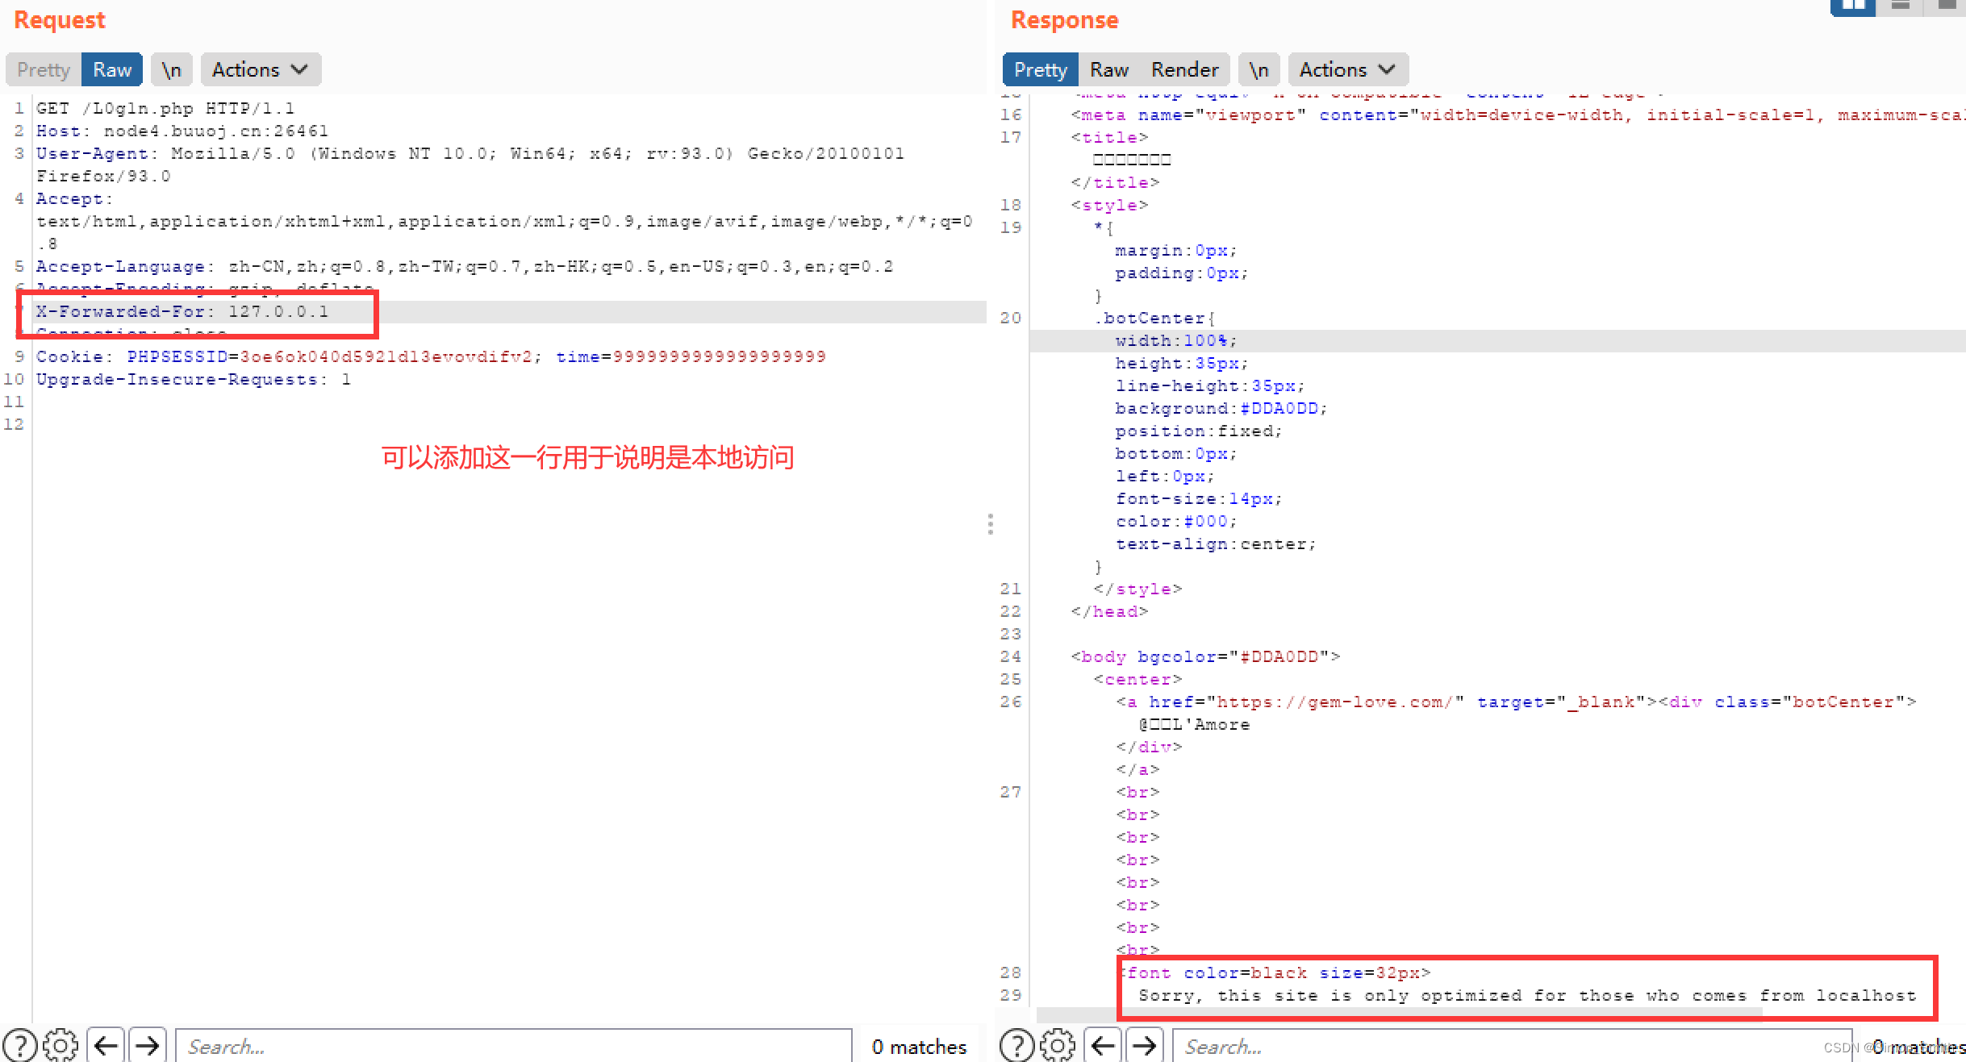
Task: Toggle Request \n non-printable characters
Action: click(171, 70)
